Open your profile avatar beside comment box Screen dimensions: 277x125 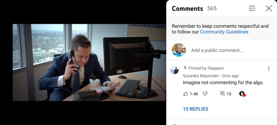(179, 50)
